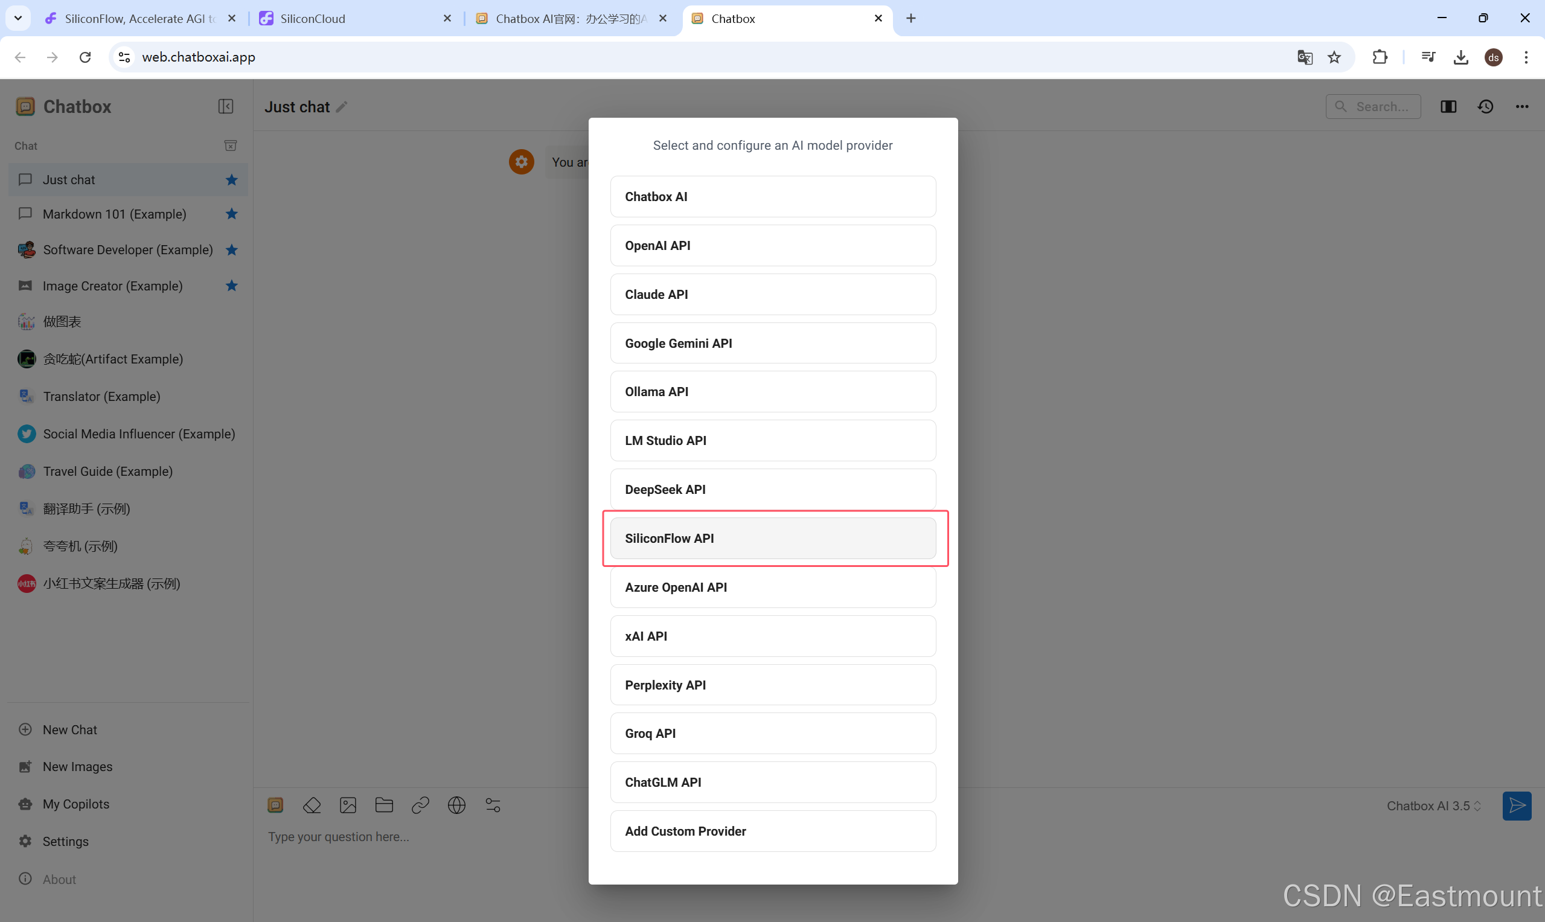Click the attach image icon

click(x=348, y=805)
